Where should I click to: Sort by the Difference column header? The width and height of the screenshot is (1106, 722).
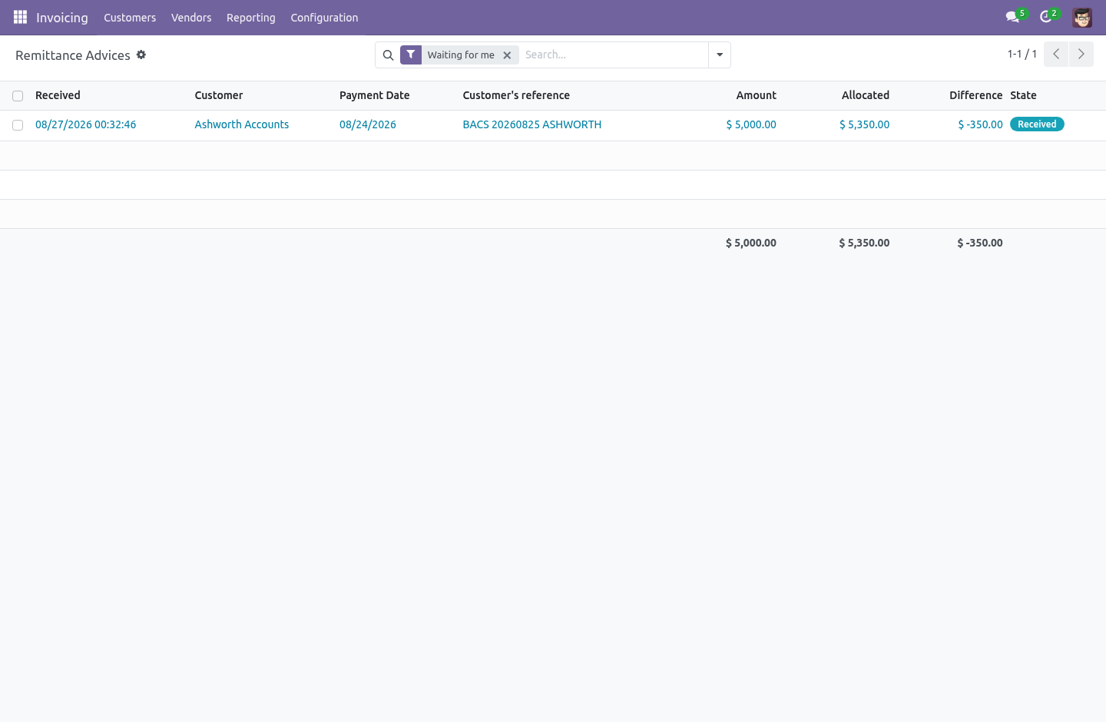(x=975, y=95)
